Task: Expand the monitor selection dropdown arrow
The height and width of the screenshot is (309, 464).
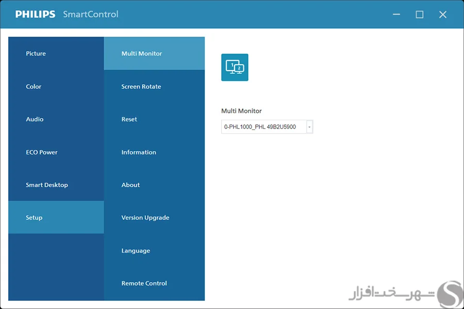Action: click(309, 126)
